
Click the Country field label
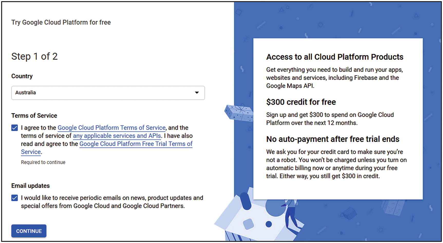point(22,76)
